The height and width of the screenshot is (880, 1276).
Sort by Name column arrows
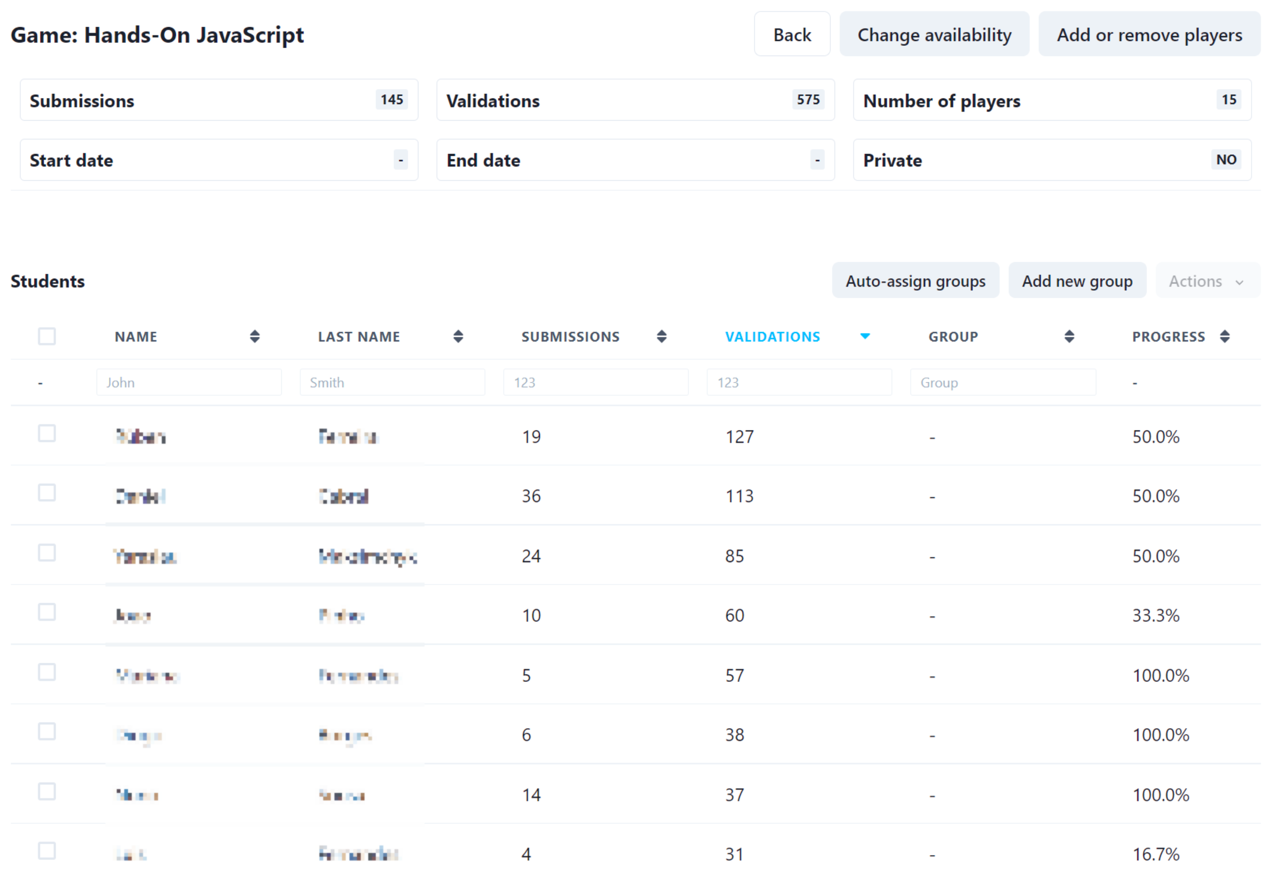point(255,337)
